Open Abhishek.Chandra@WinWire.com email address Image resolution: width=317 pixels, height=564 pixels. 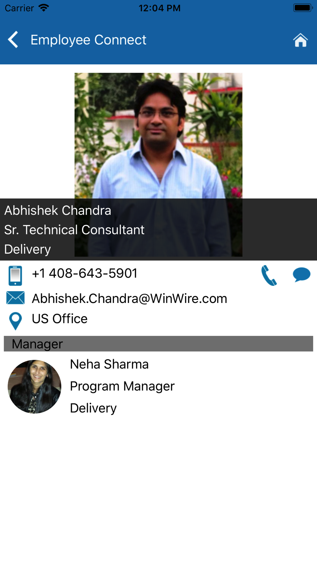click(129, 298)
